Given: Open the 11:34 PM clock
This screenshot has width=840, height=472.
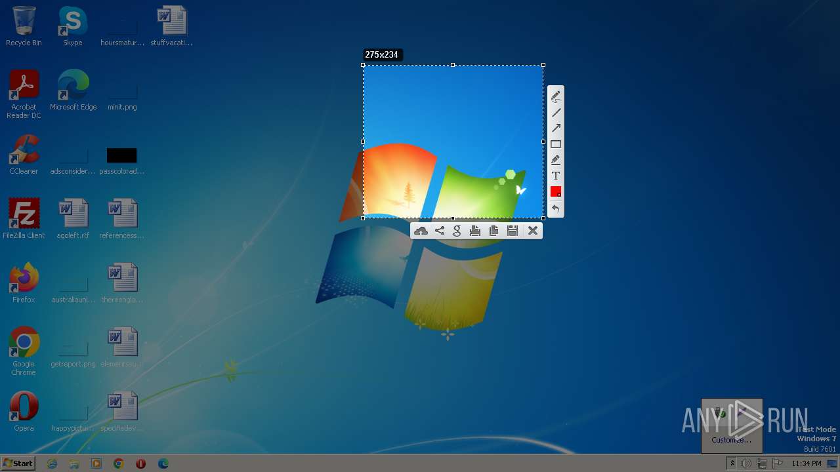Looking at the screenshot, I should [x=807, y=463].
